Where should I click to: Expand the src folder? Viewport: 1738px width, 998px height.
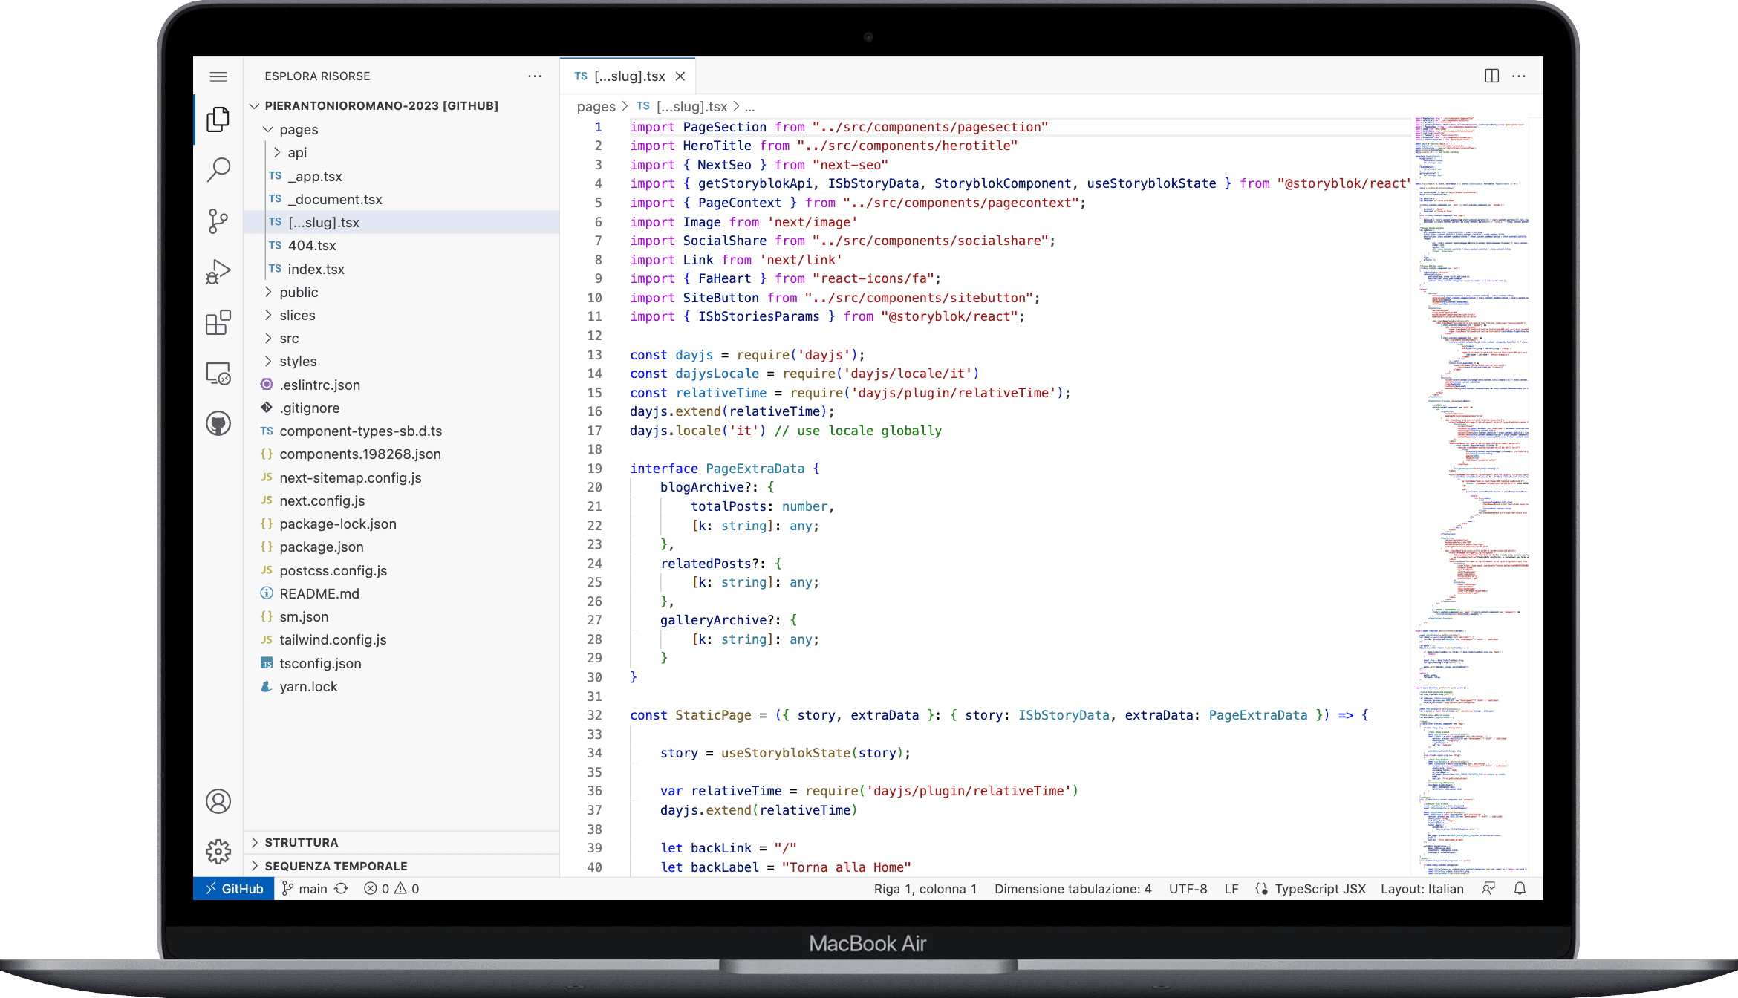click(x=289, y=339)
